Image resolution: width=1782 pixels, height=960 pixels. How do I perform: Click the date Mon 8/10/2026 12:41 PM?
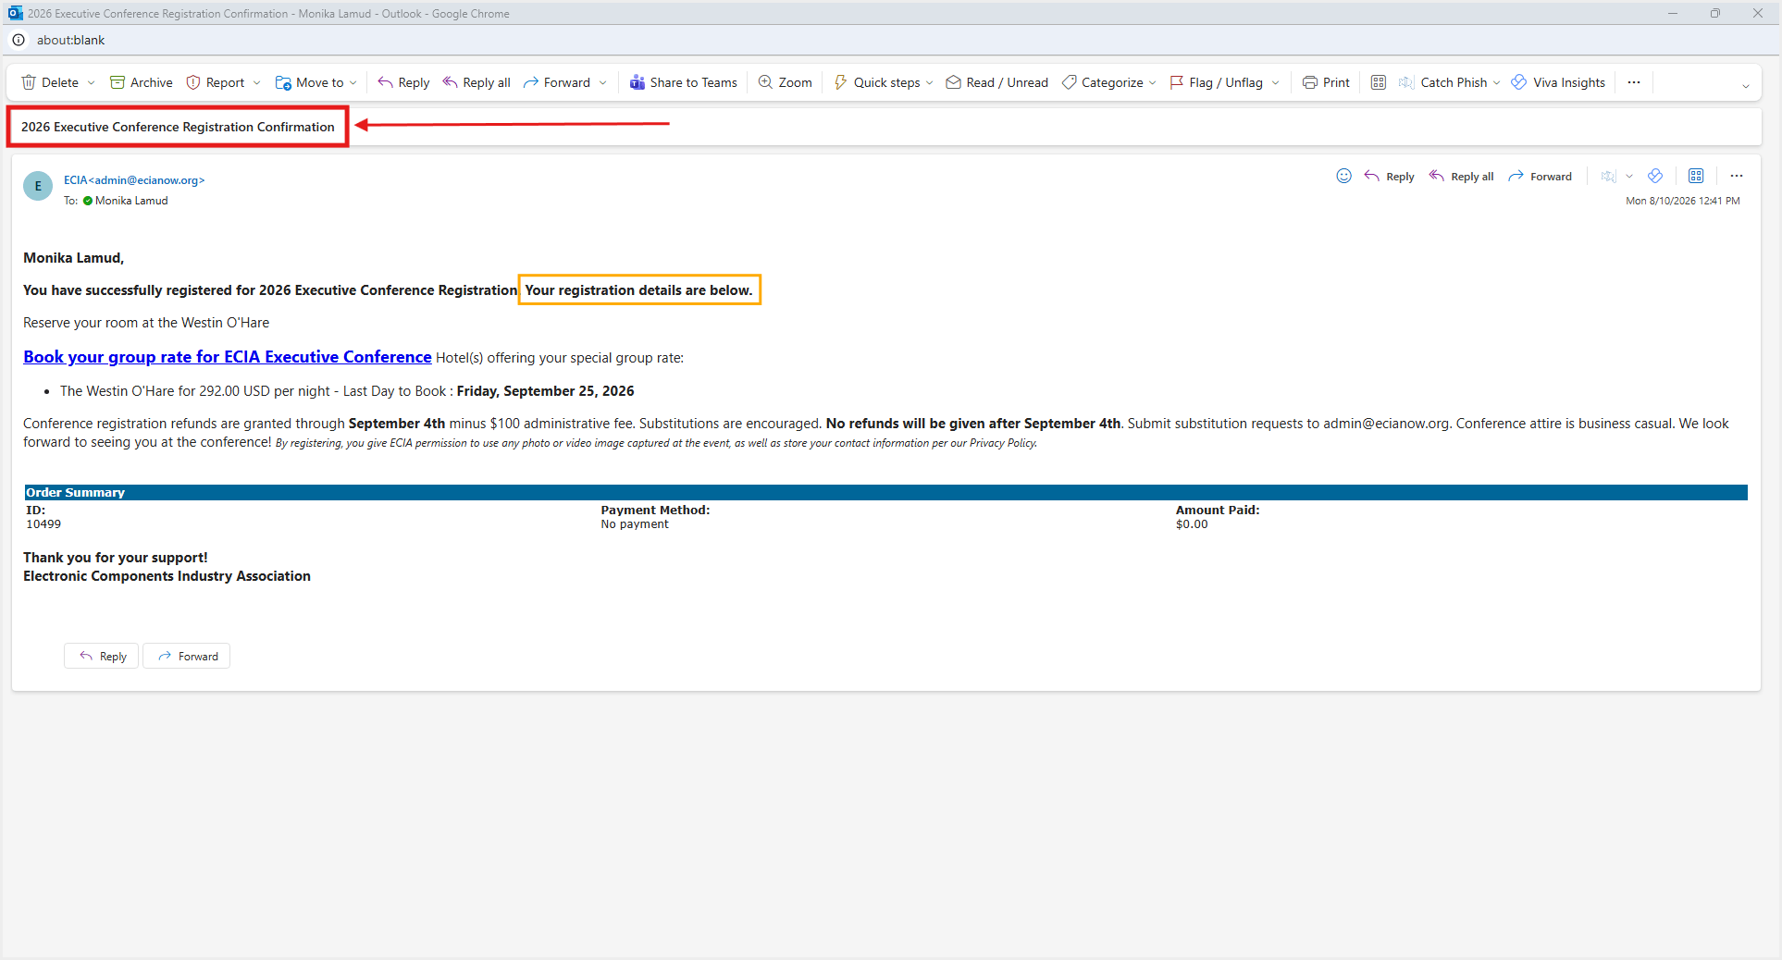(x=1683, y=201)
